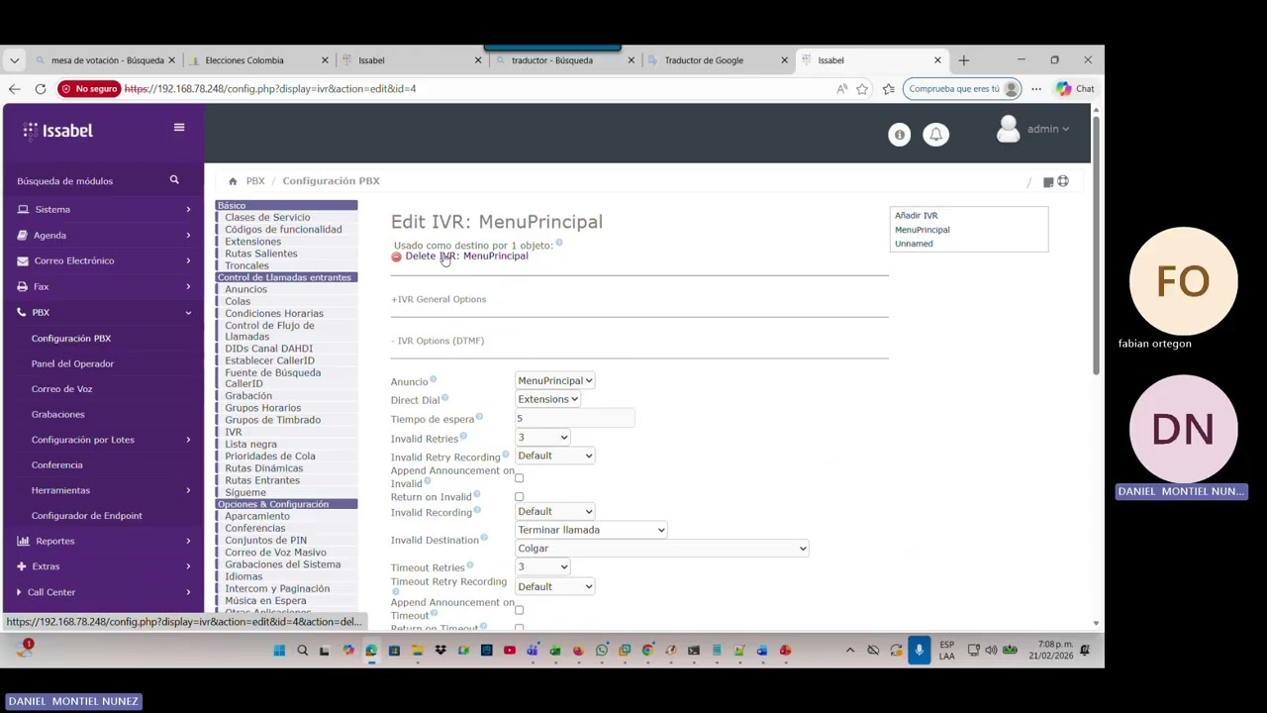Click the blue microphone icon in taskbar

[x=919, y=651]
